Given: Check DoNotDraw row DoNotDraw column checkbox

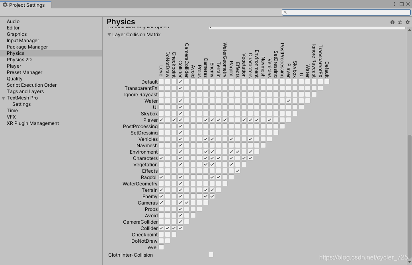Looking at the screenshot, I should [167, 241].
